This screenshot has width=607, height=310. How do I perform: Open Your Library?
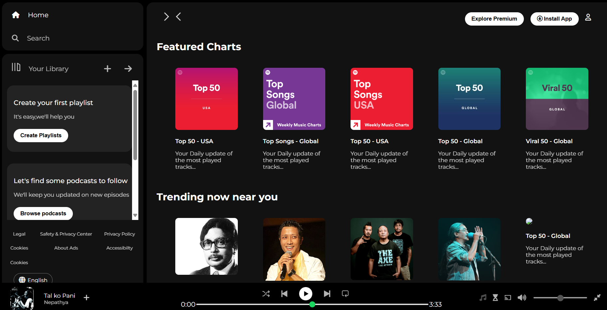49,69
